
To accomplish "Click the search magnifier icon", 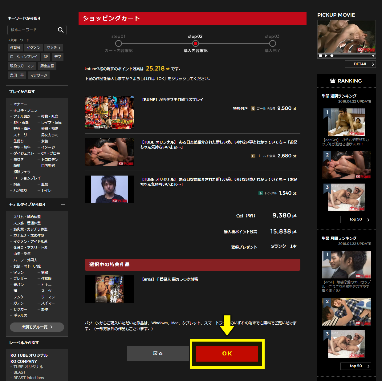I will 61,30.
